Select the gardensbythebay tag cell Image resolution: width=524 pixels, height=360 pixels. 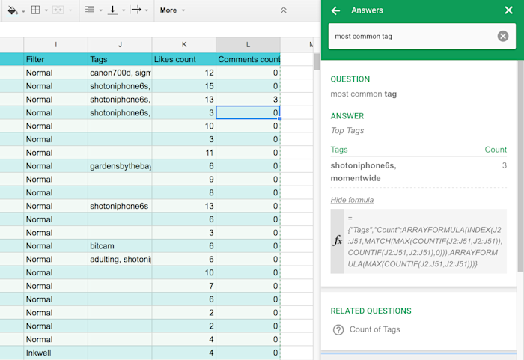(119, 166)
